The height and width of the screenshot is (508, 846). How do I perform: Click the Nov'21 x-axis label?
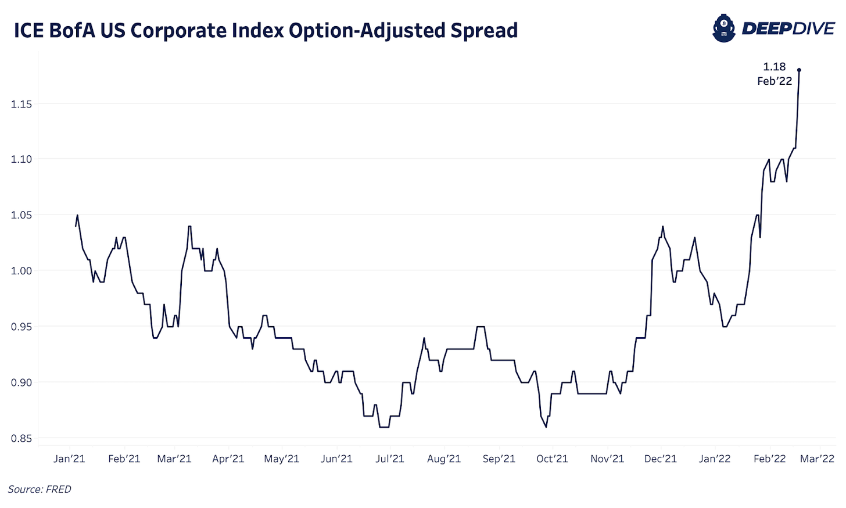click(x=607, y=459)
